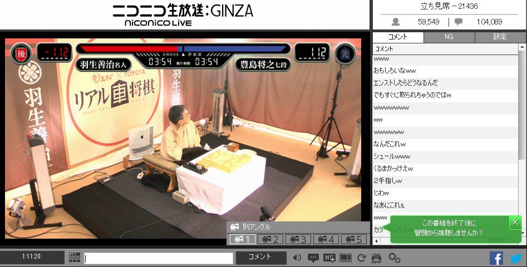Share the broadcast on Twitter
Image resolution: width=527 pixels, height=267 pixels.
pyautogui.click(x=516, y=258)
